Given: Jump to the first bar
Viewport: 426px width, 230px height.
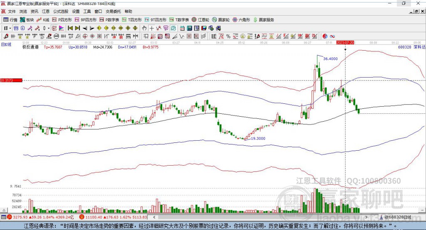Looking at the screenshot, I should [70, 28].
